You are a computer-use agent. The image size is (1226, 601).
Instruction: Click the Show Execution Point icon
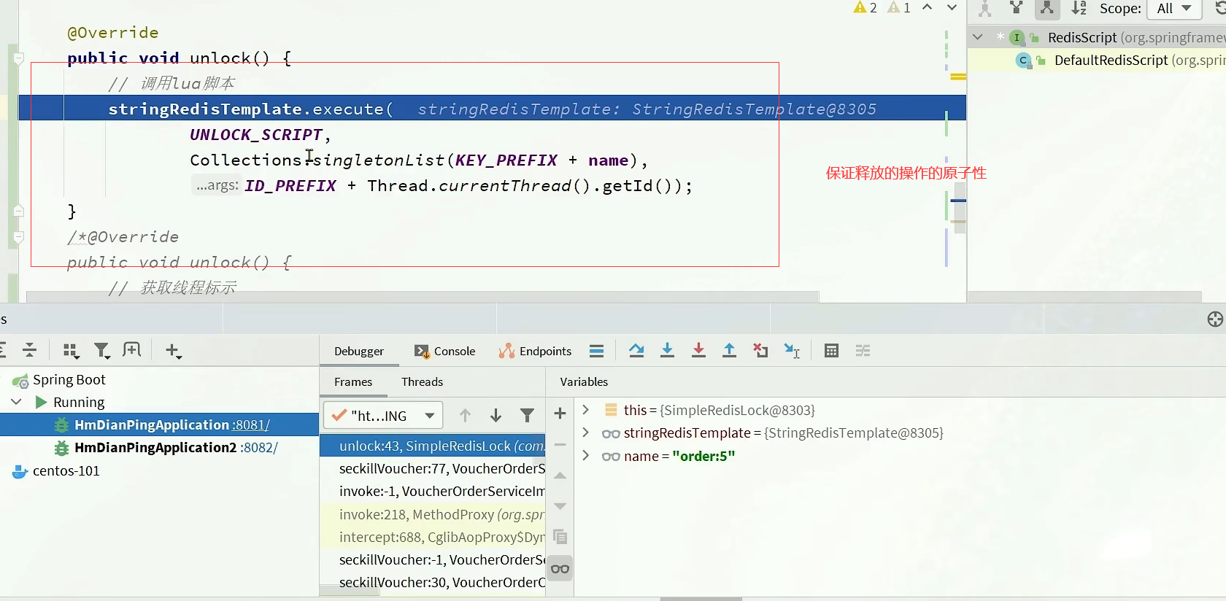(596, 351)
